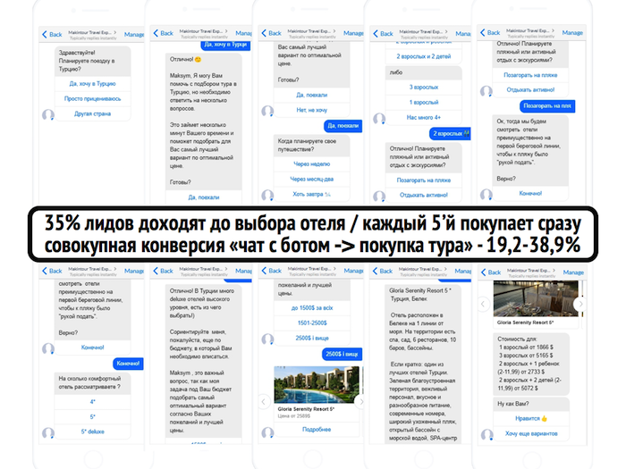Click bot avatar next to 'Нет, не хочу'
626x469 pixels.
pos(266,110)
